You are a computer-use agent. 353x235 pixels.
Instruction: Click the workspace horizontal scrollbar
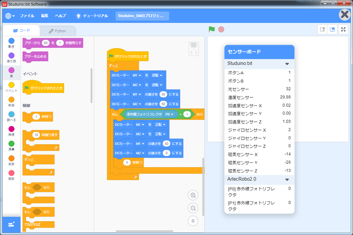pyautogui.click(x=144, y=231)
